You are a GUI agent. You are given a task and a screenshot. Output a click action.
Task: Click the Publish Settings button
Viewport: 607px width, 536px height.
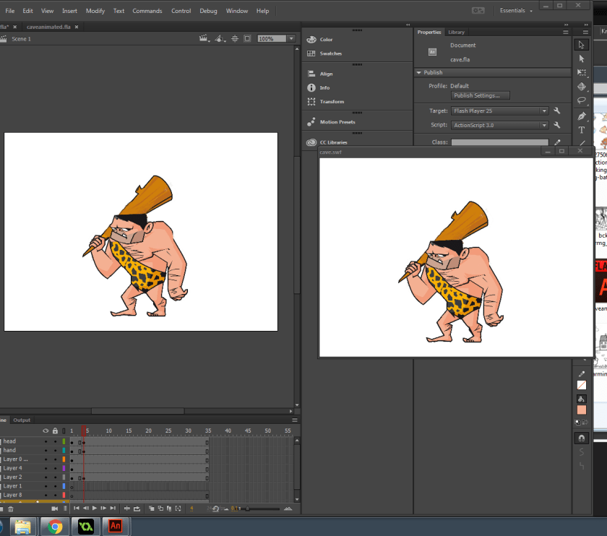point(481,95)
